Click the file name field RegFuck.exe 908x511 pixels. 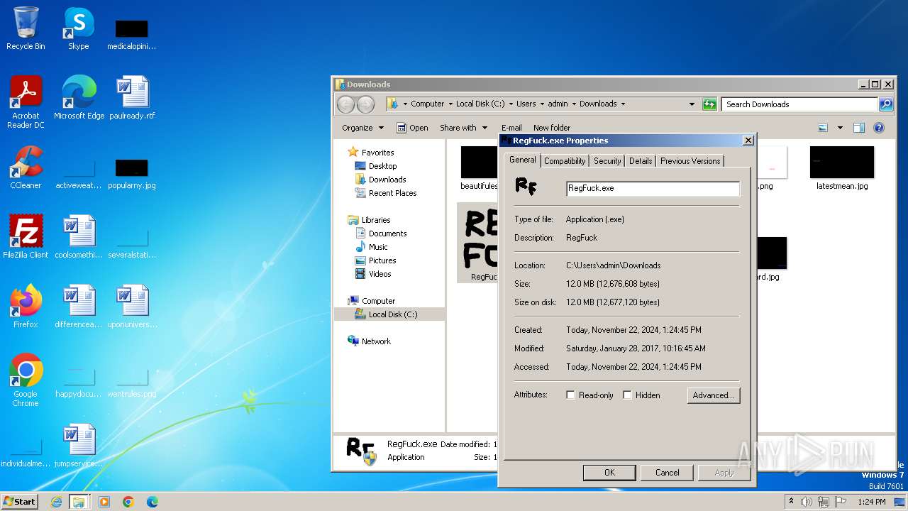653,188
